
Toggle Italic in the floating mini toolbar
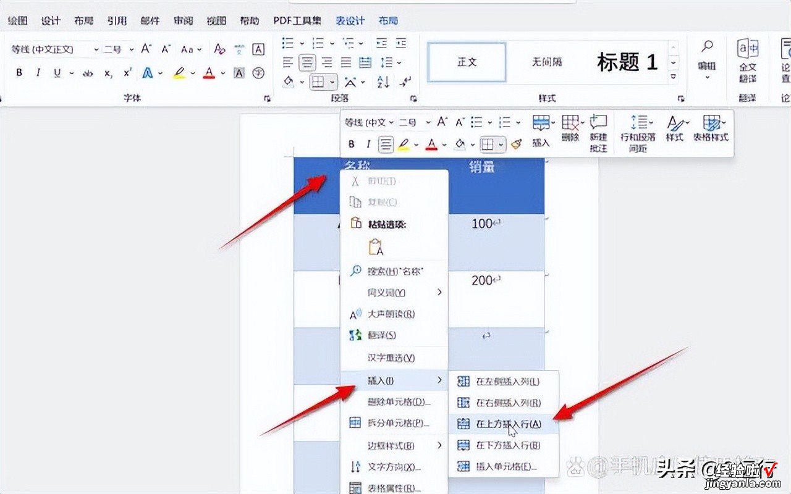(369, 144)
